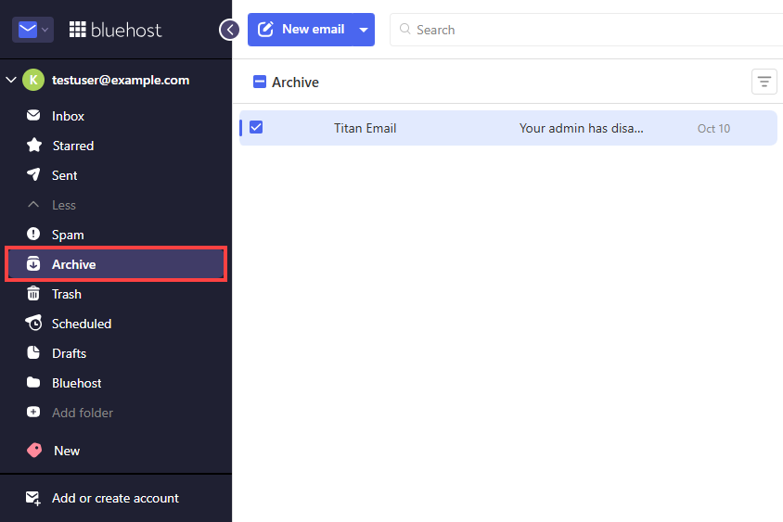This screenshot has width=783, height=522.
Task: Collapse the sidebar with the arrow button
Action: pos(229,30)
